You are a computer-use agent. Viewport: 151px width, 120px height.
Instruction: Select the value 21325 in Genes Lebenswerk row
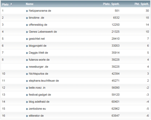pos(116,32)
